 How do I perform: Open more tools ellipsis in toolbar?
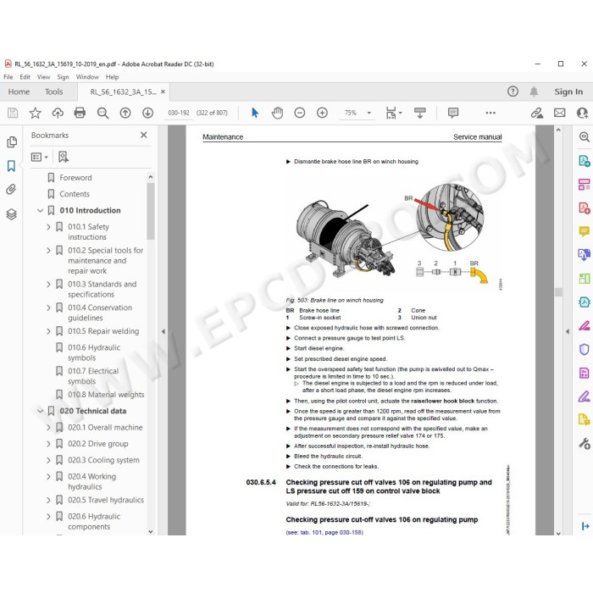click(490, 113)
